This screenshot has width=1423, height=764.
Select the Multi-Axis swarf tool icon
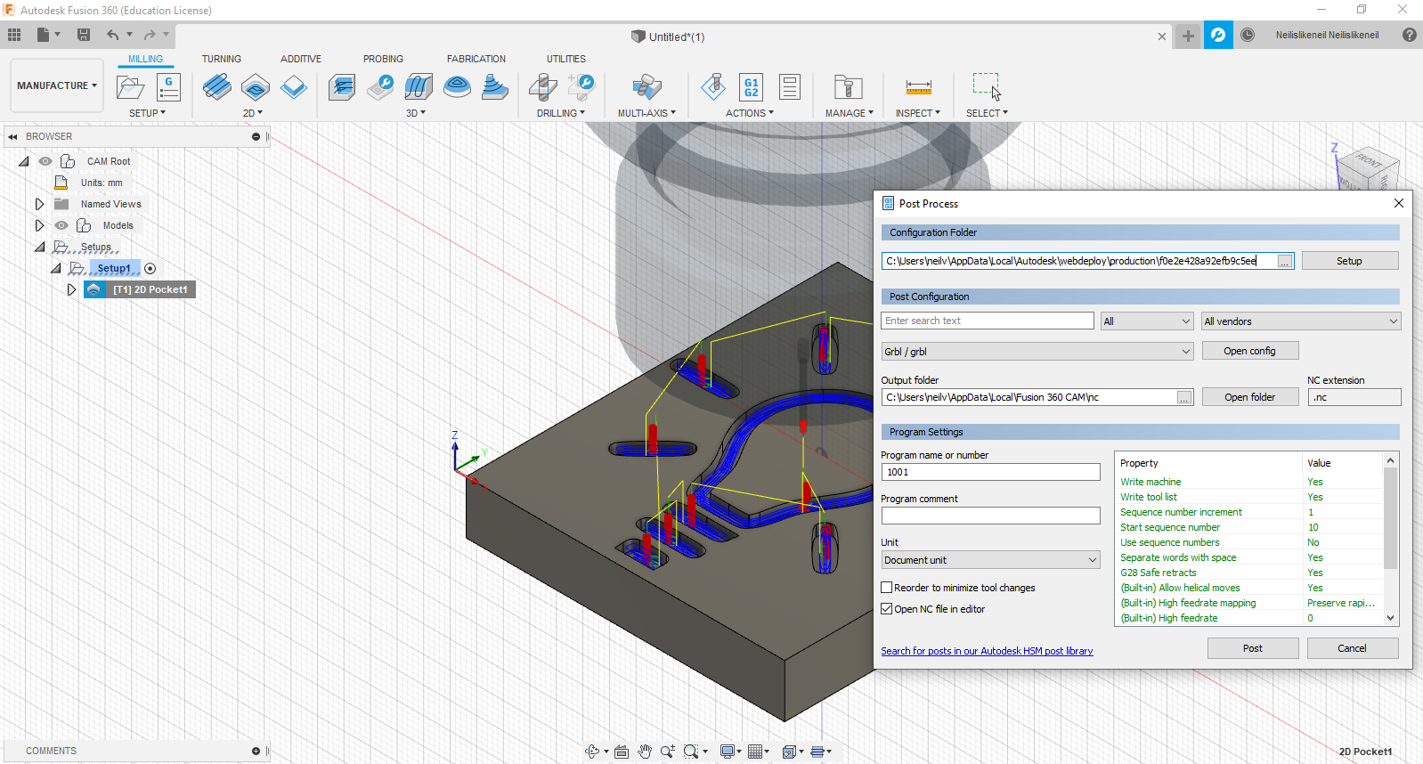coord(647,87)
